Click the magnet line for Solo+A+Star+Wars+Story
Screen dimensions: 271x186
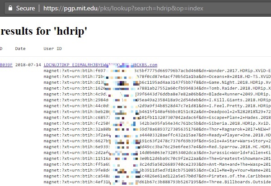pos(157,141)
